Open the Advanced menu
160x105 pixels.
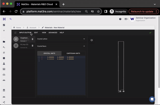pyautogui.click(x=53, y=33)
